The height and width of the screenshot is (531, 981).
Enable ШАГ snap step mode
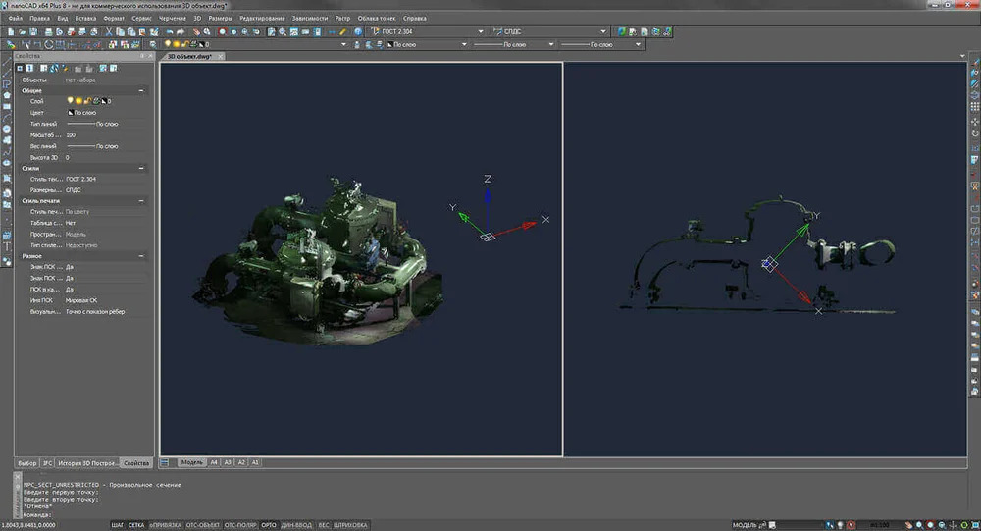(x=117, y=525)
